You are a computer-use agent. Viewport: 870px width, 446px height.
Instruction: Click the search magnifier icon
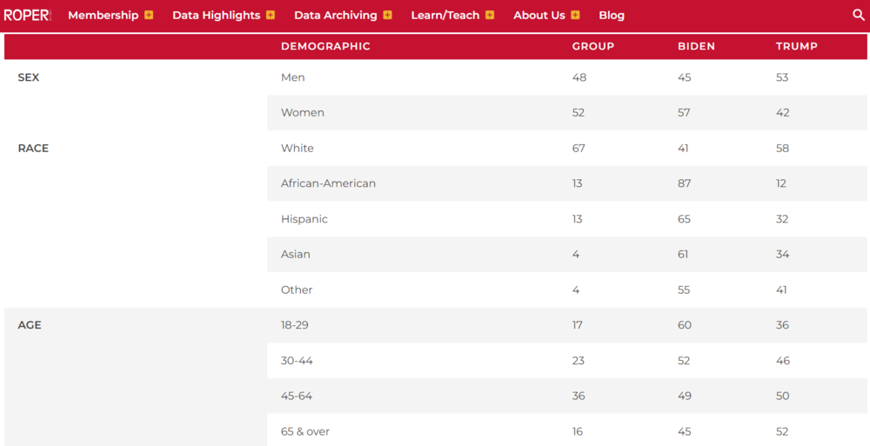pos(859,15)
